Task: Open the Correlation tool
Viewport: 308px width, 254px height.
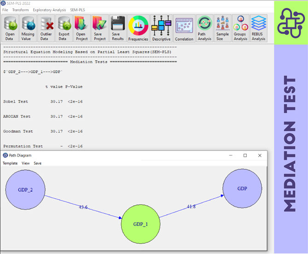Action: 184,28
